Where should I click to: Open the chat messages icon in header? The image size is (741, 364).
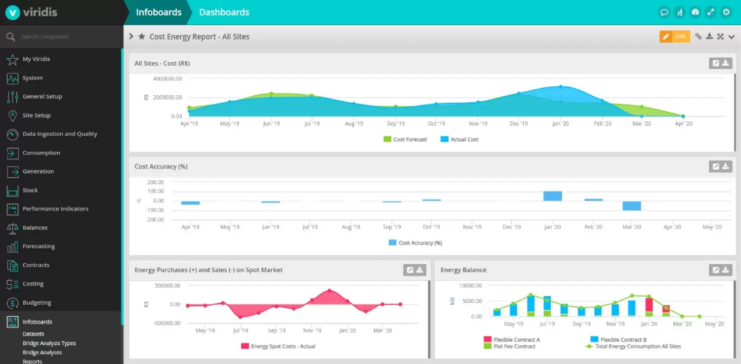(x=664, y=12)
